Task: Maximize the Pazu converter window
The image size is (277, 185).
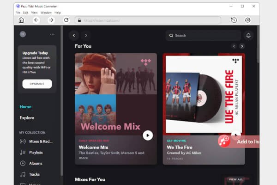Action: [242, 6]
